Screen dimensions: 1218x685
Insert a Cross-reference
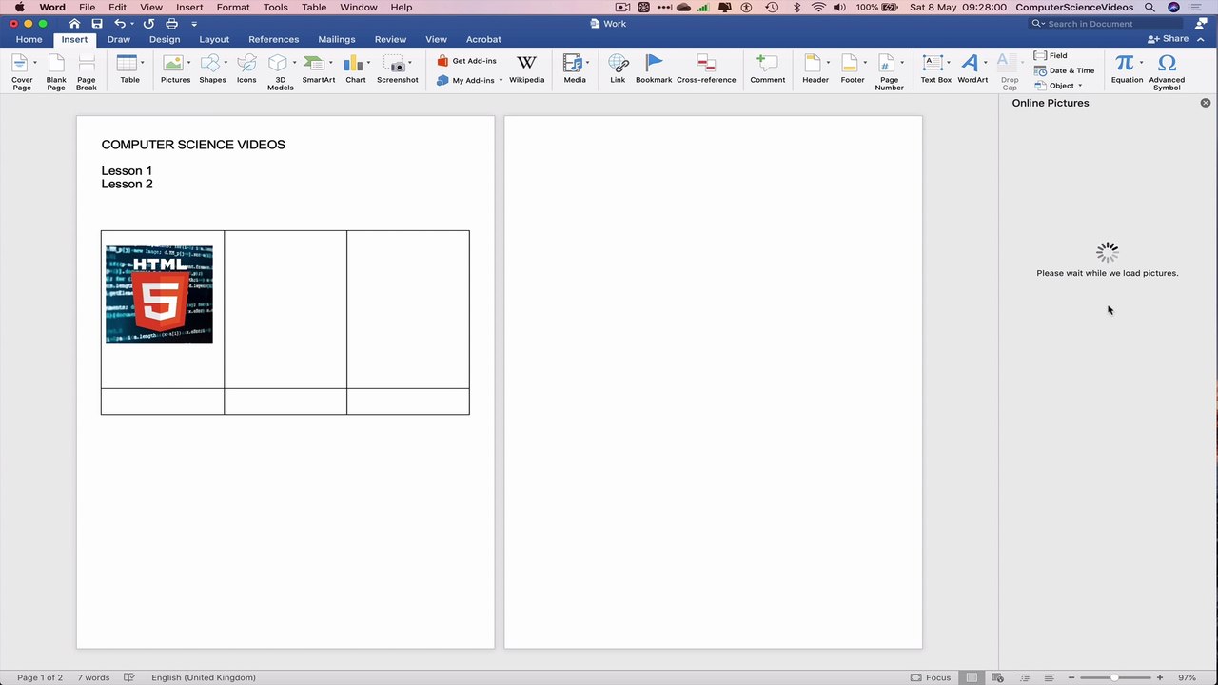click(706, 68)
